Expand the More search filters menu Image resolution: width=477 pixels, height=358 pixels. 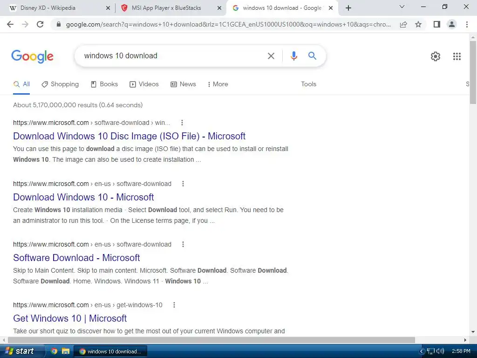pyautogui.click(x=218, y=84)
